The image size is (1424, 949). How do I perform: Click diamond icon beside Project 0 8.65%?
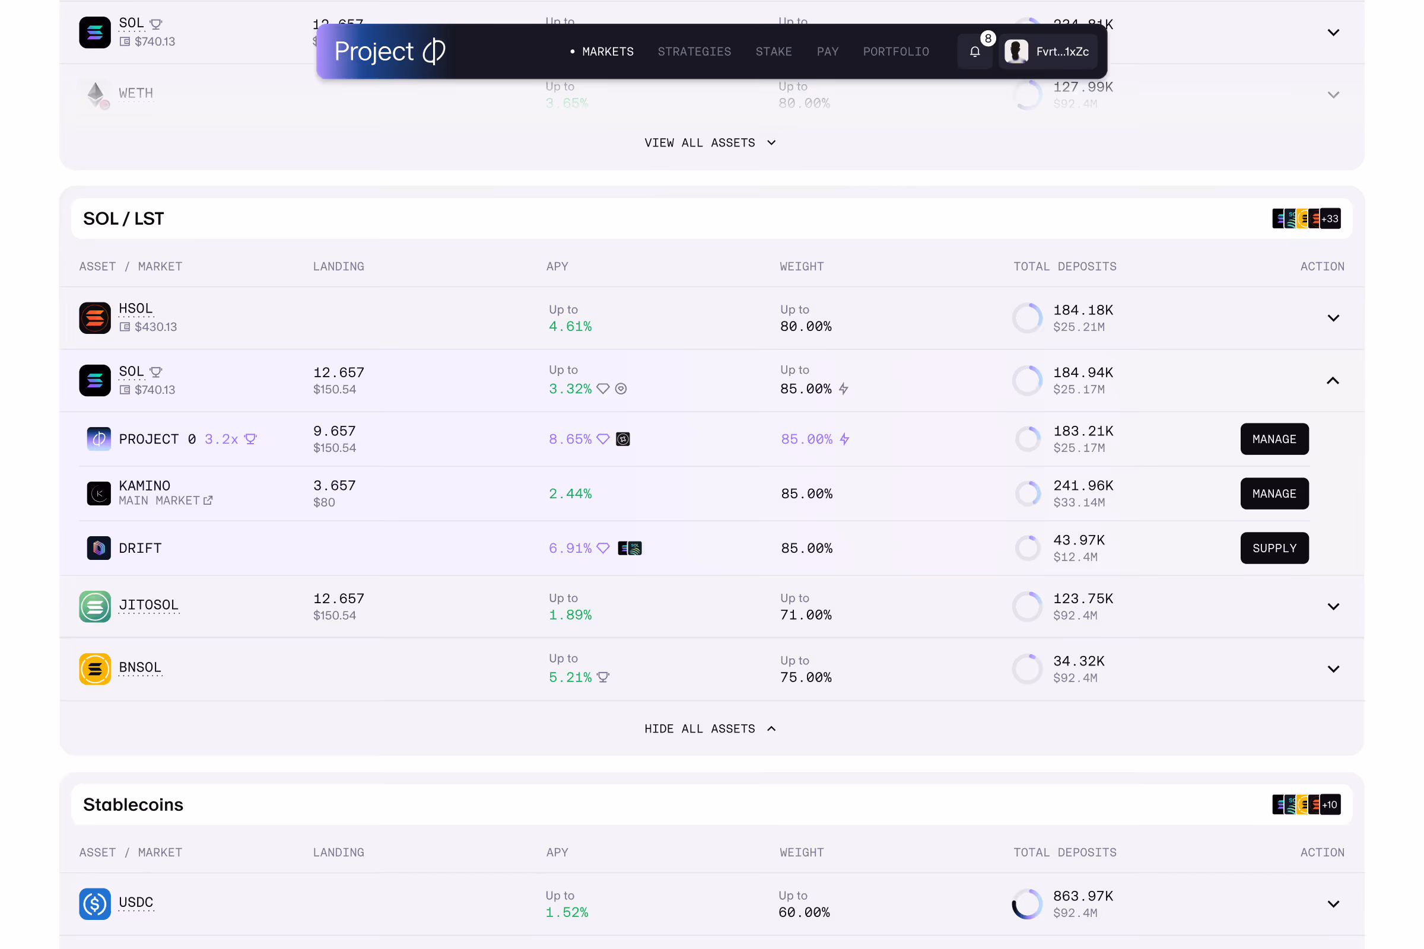coord(603,439)
